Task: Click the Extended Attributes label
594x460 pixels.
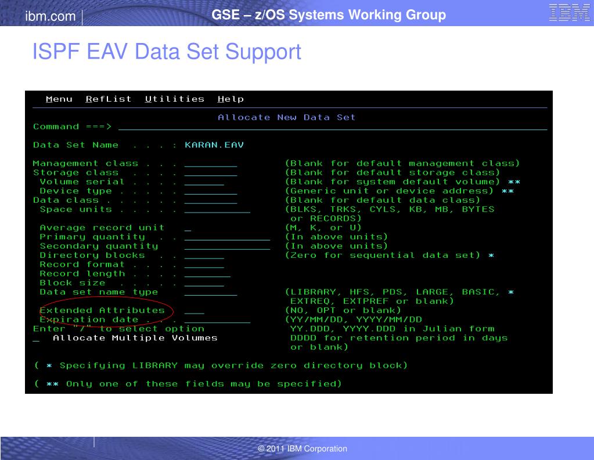Action: point(102,310)
